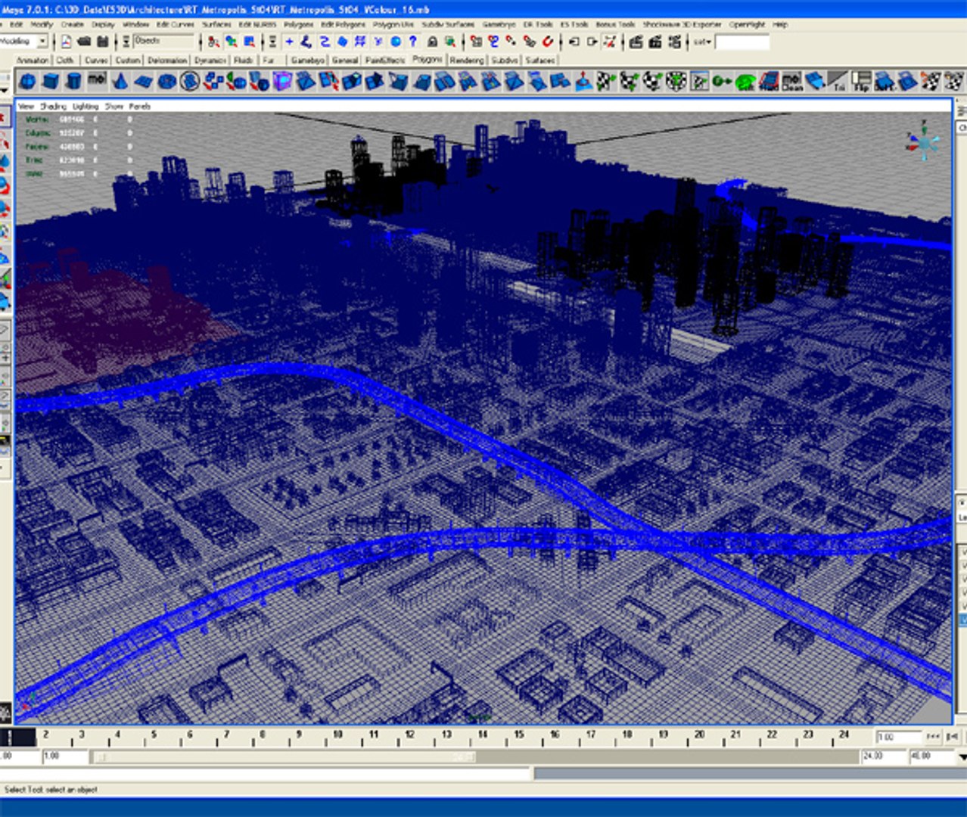Click the name field right of 'sel'
The height and width of the screenshot is (817, 967).
click(742, 42)
